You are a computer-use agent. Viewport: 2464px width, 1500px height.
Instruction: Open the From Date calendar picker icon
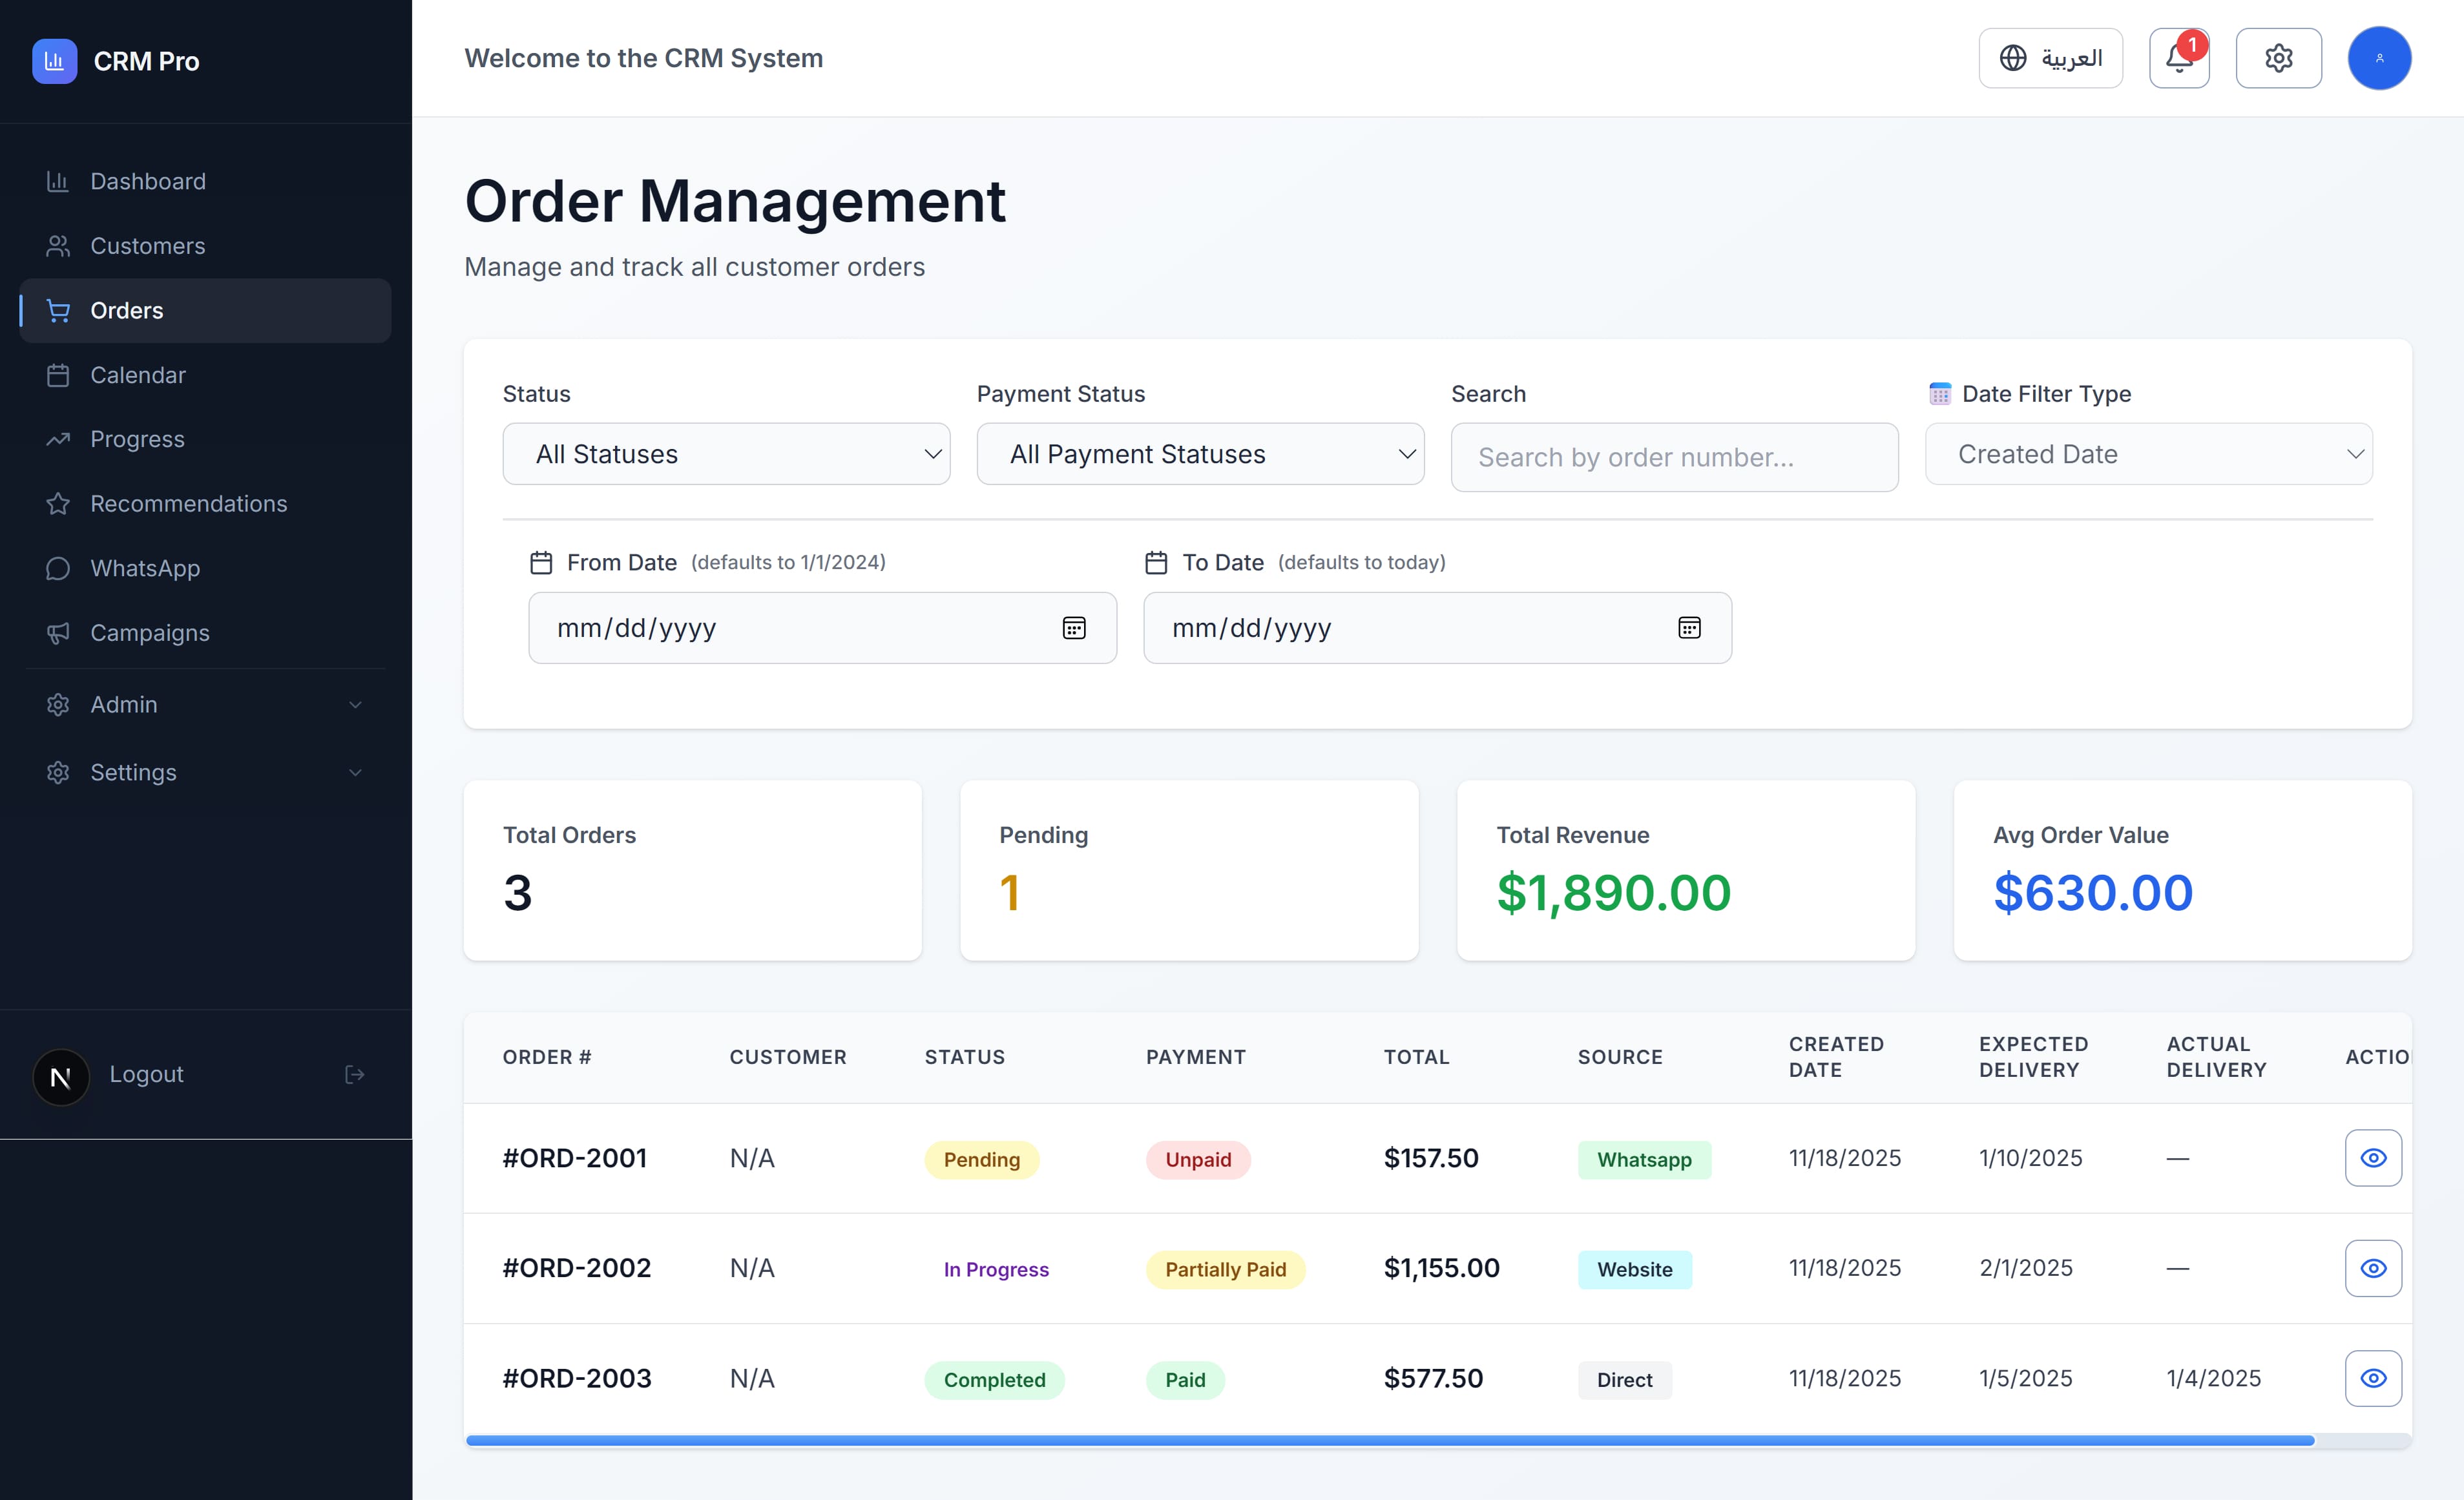pos(1074,628)
